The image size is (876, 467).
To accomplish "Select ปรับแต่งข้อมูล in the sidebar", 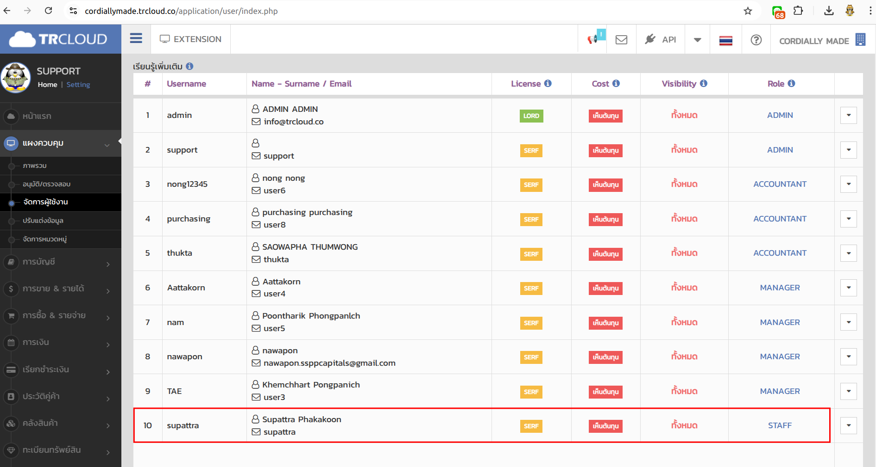I will click(x=61, y=221).
